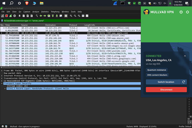Open Mullvad account profile icon
Viewport: 192px width, 128px height.
pos(181,12)
